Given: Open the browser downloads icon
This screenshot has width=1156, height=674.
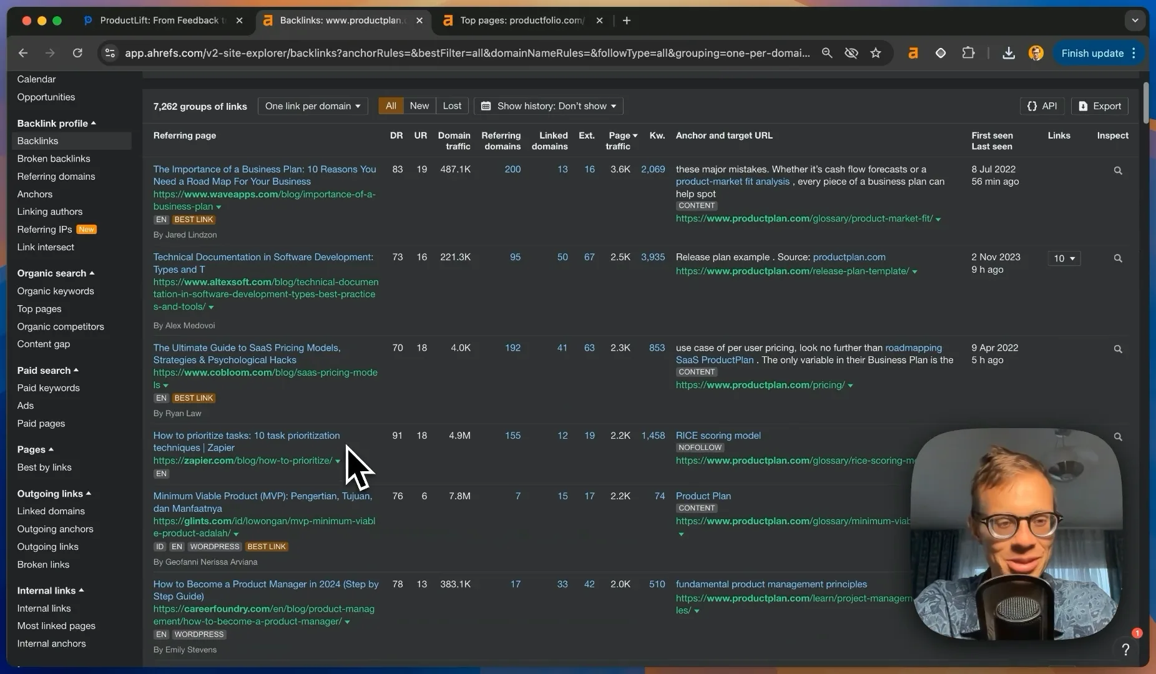Looking at the screenshot, I should click(x=1009, y=53).
